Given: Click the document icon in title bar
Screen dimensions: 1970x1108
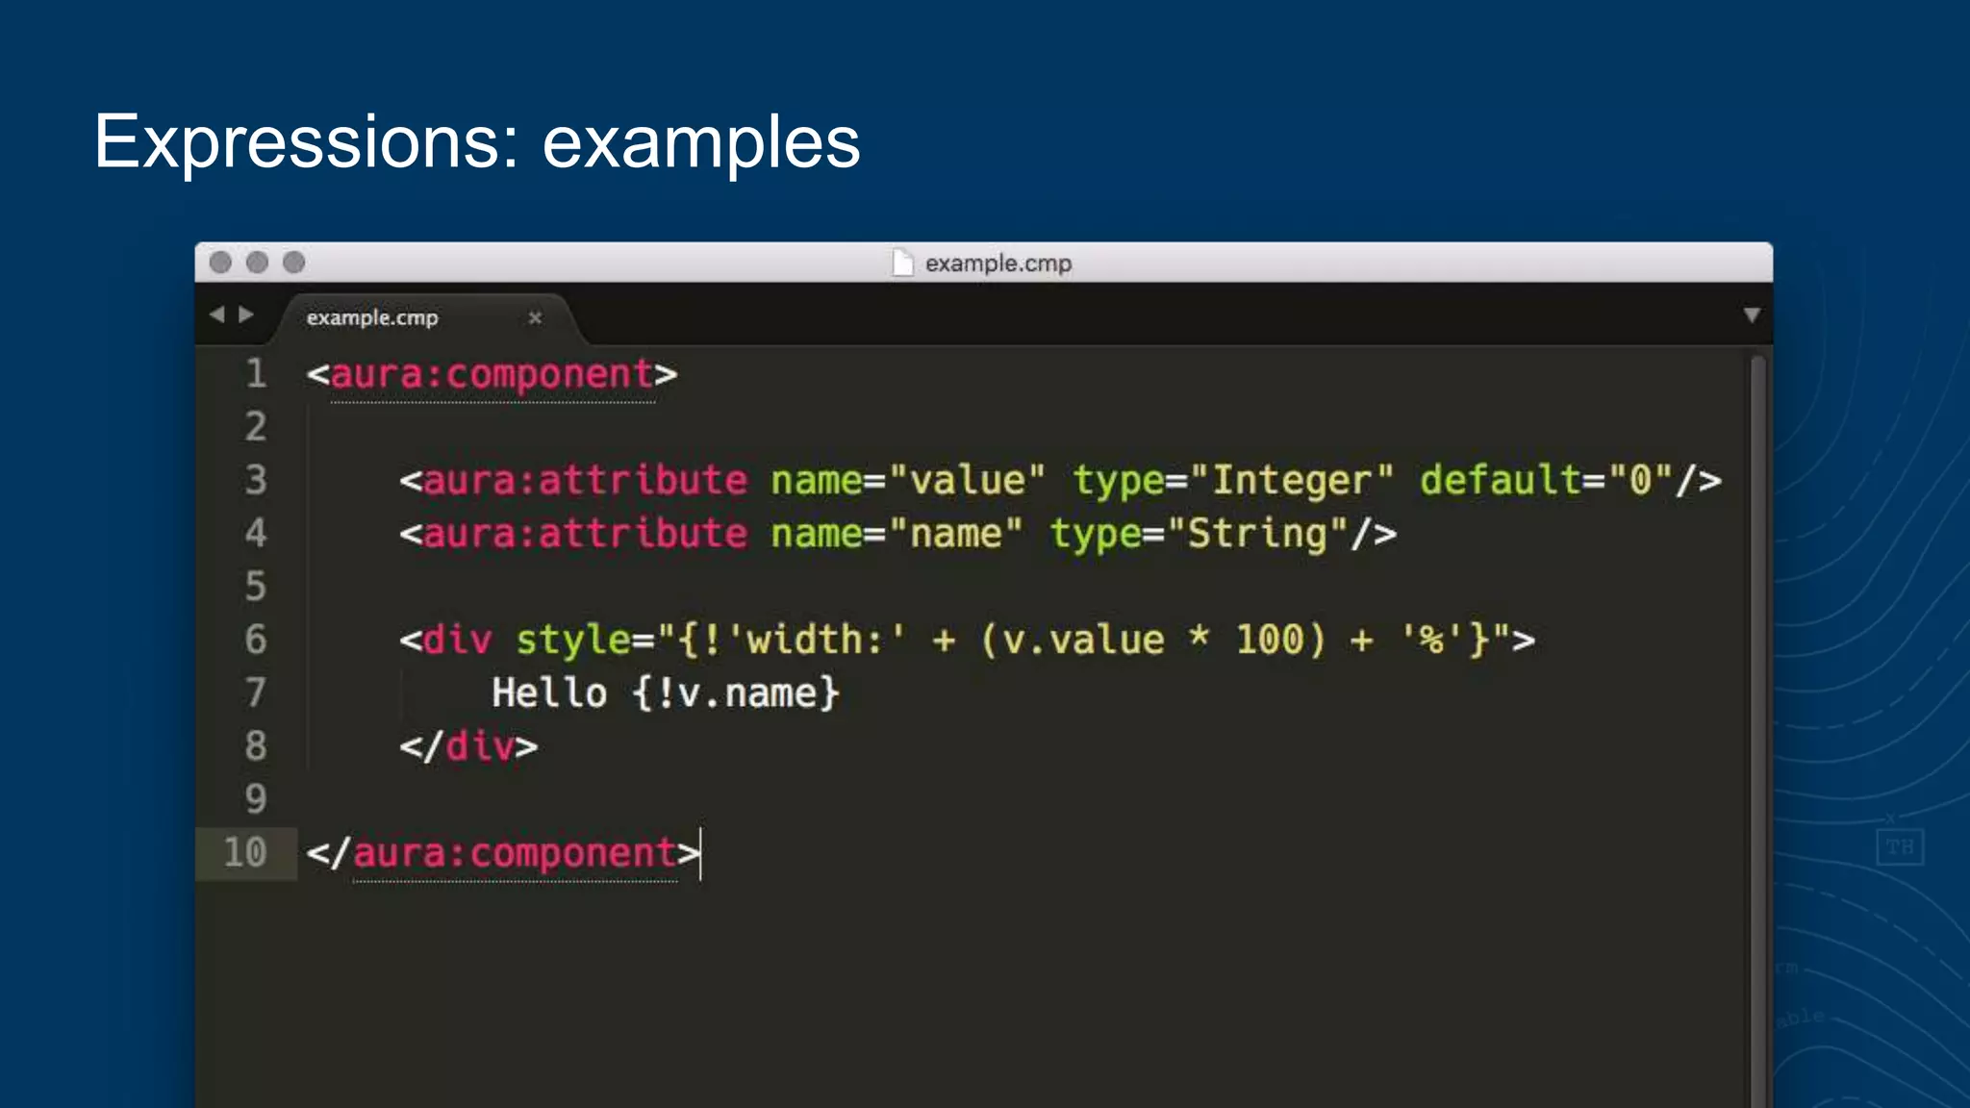Looking at the screenshot, I should (901, 263).
